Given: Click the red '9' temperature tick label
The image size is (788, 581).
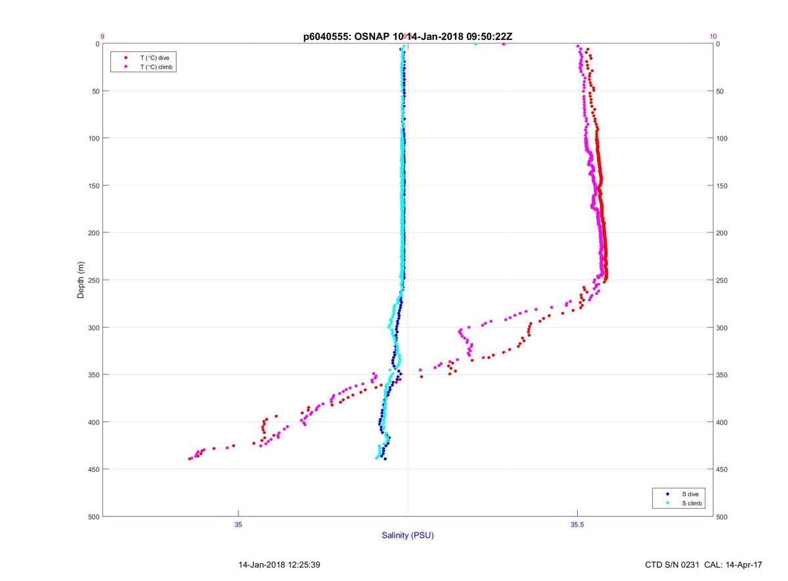Looking at the screenshot, I should click(102, 37).
